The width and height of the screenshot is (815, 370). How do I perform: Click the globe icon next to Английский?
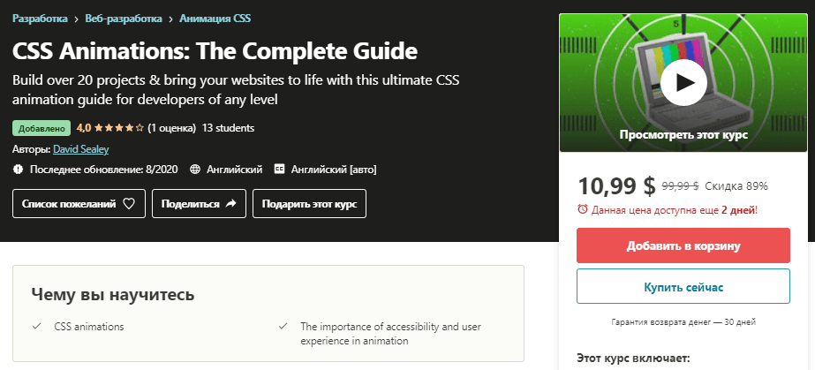click(x=195, y=170)
